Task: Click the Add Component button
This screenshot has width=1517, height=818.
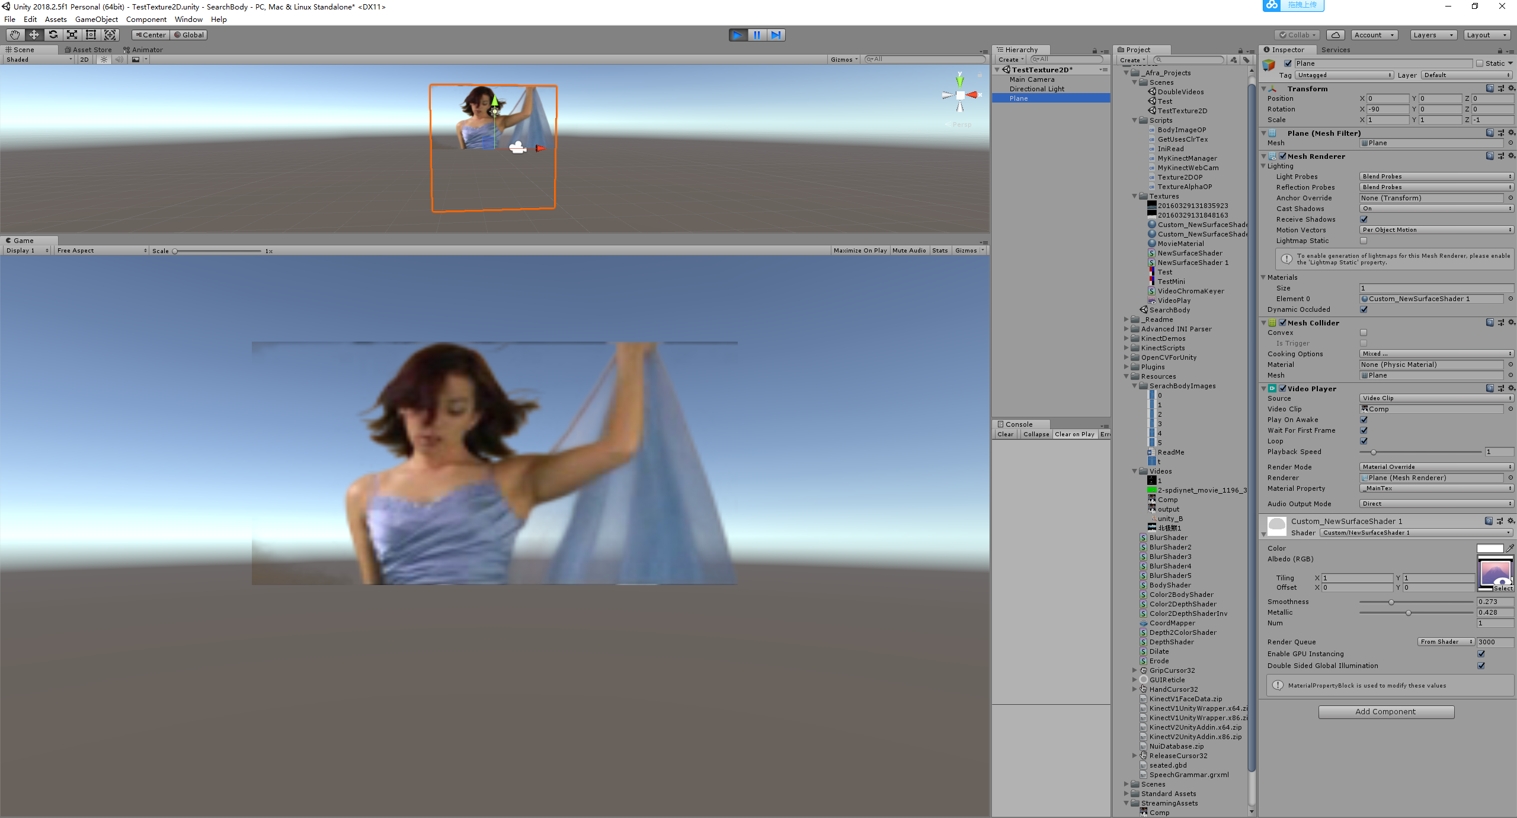Action: 1385,712
